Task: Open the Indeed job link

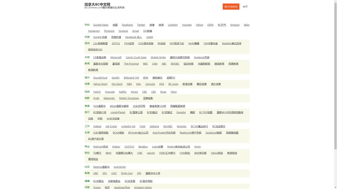Action: 97,126
